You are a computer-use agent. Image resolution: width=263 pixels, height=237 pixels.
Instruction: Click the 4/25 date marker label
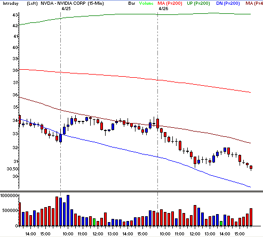66,9
